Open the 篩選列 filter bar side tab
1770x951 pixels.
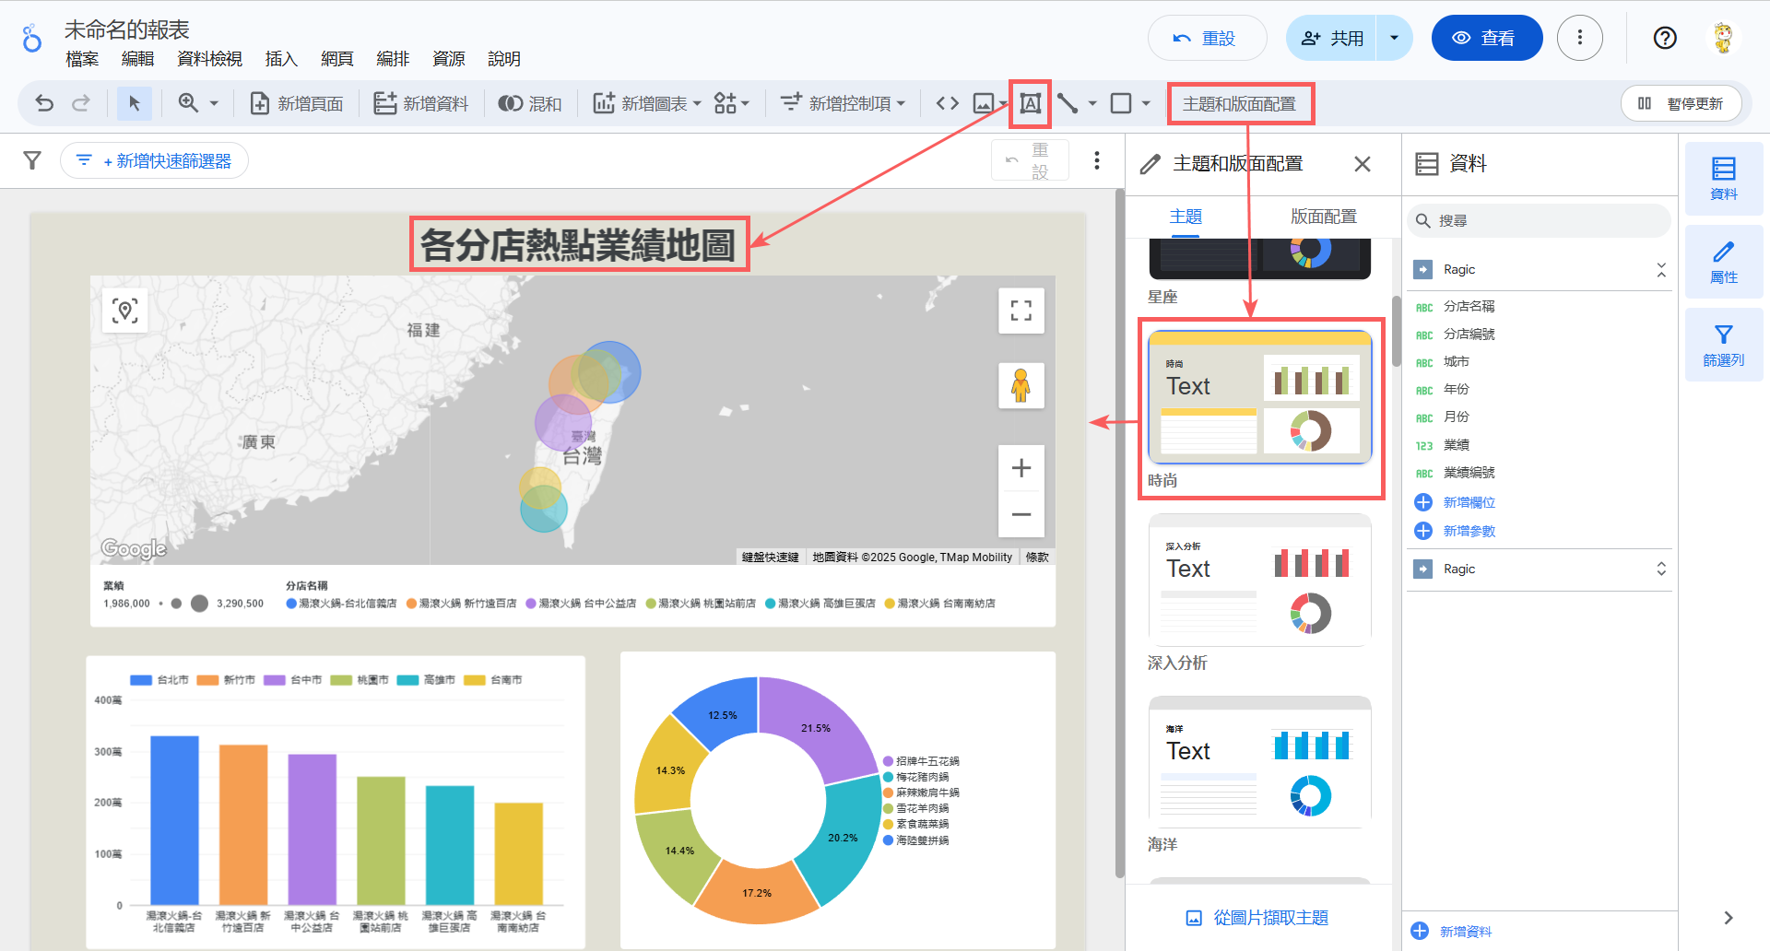click(1724, 345)
